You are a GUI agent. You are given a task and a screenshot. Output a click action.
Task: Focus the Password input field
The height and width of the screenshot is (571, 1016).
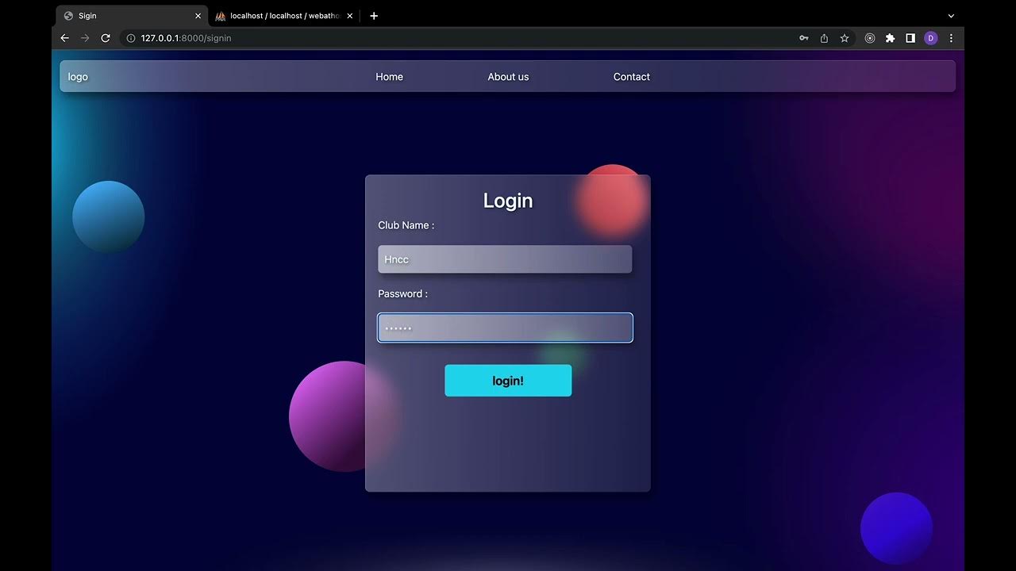(505, 328)
